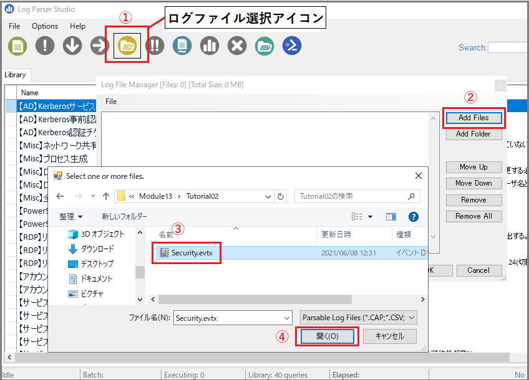Screen dimensions: 529x380
Task: Open the green OUT output folder icon
Action: (264, 46)
